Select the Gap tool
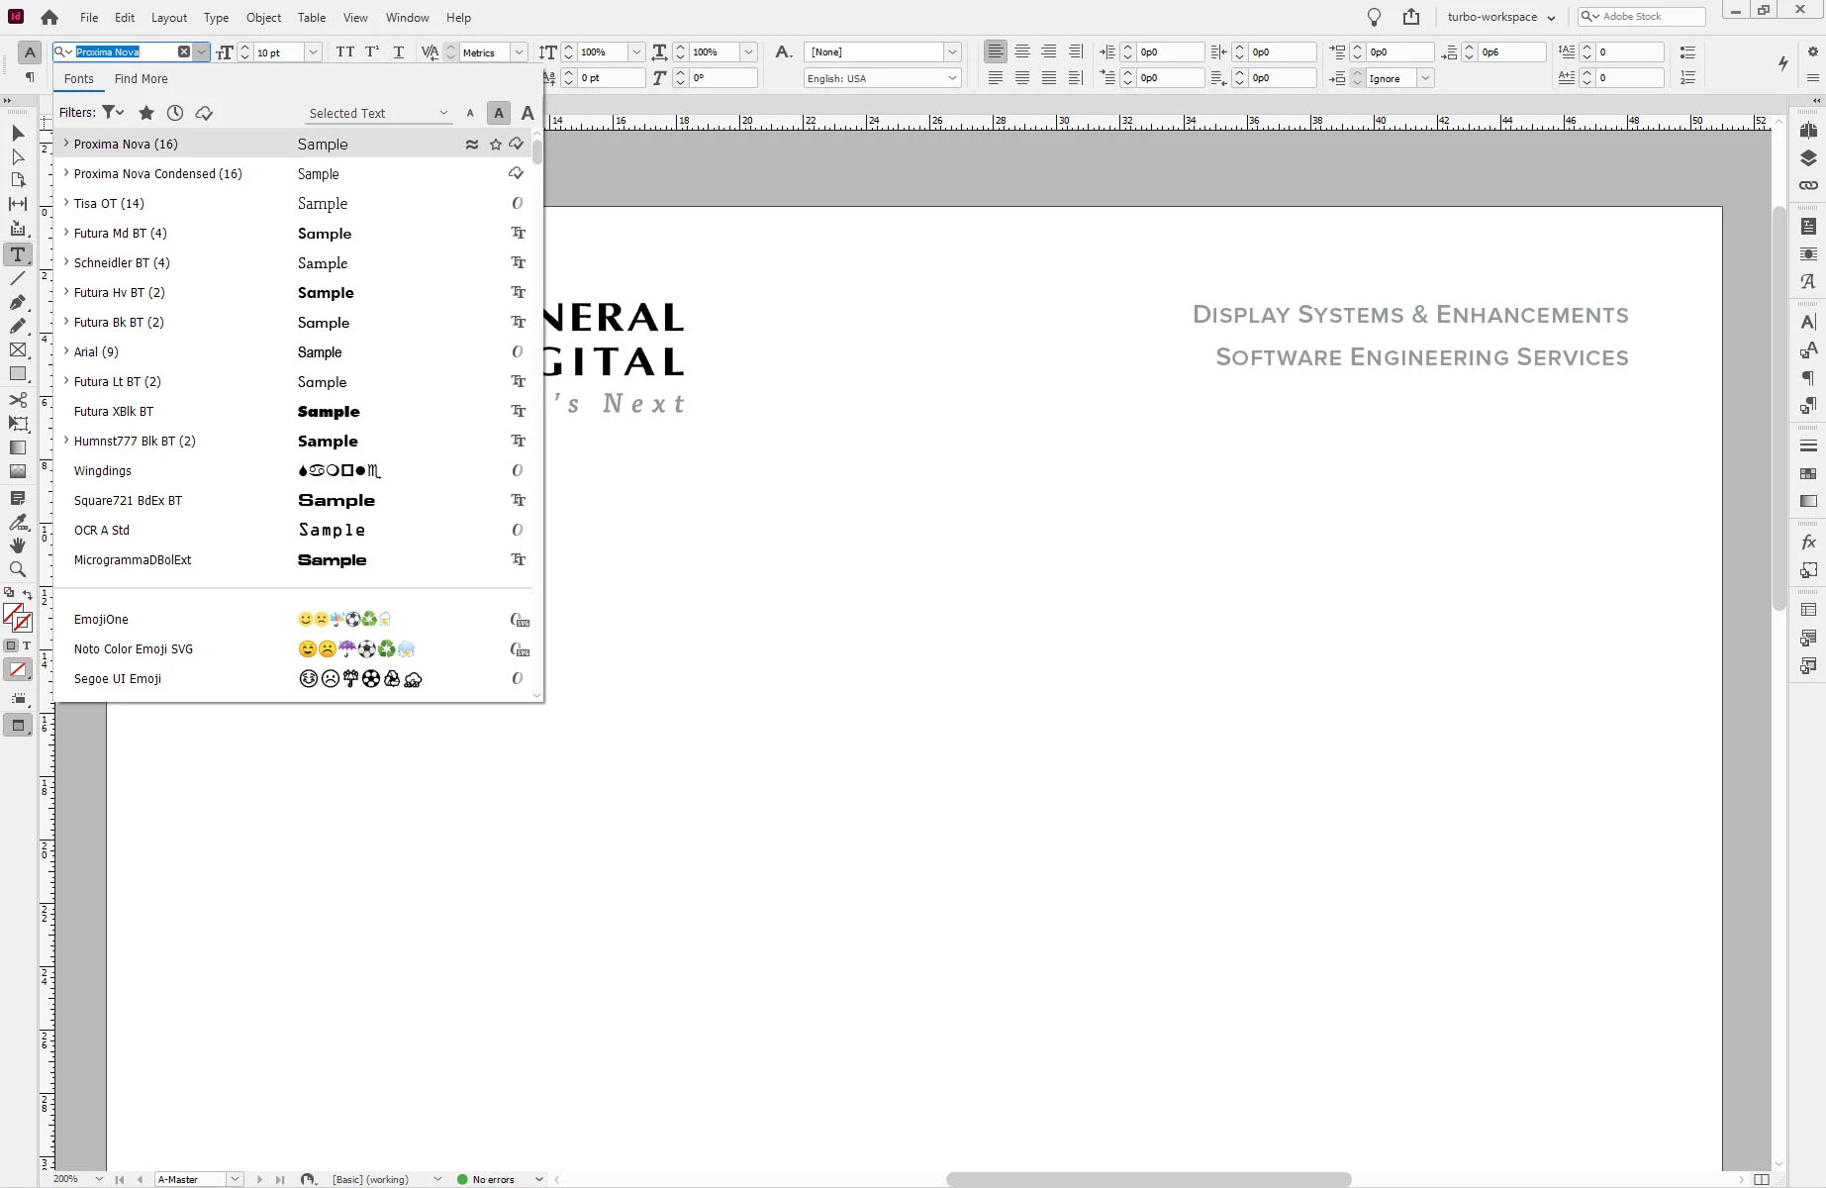This screenshot has height=1188, width=1826. coord(18,204)
